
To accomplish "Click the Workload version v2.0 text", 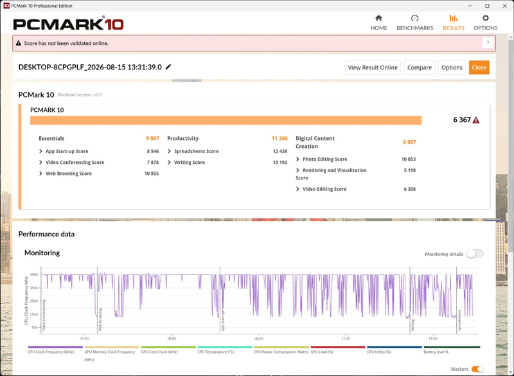I will pyautogui.click(x=79, y=94).
